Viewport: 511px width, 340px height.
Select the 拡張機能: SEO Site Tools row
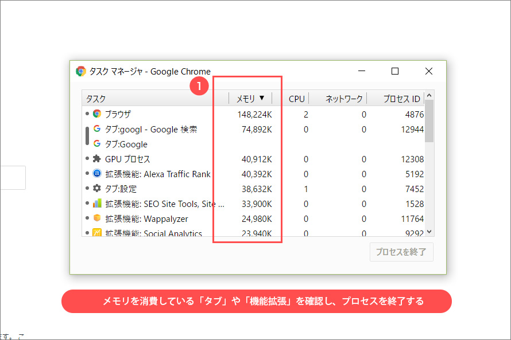point(253,204)
